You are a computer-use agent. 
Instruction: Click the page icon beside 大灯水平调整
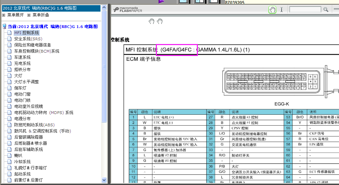pos(9,82)
